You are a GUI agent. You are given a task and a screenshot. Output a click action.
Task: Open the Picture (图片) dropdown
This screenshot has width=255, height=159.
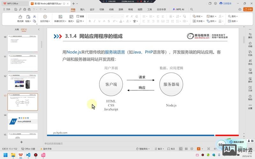[211, 17]
